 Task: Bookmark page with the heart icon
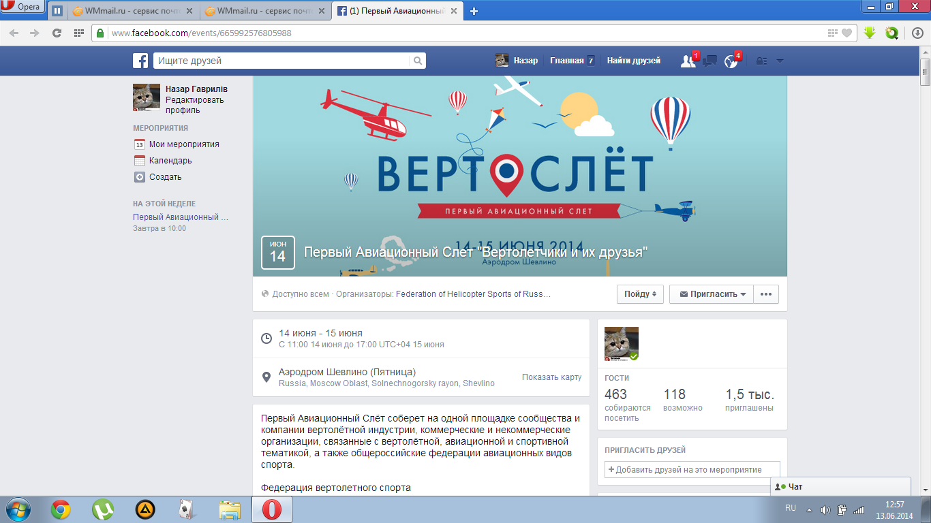click(846, 33)
